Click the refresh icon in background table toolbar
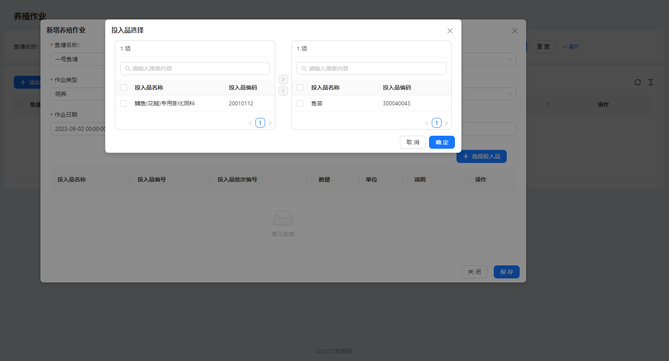 [x=638, y=82]
